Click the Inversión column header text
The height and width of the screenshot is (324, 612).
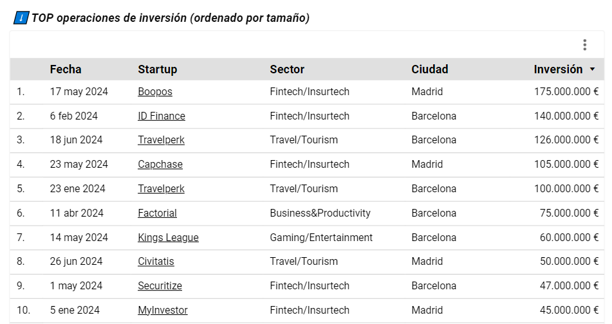[558, 69]
